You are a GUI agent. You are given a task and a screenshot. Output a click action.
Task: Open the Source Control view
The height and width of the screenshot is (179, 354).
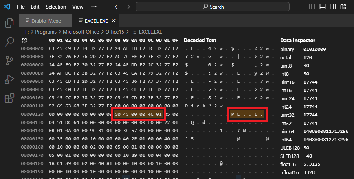(x=9, y=61)
